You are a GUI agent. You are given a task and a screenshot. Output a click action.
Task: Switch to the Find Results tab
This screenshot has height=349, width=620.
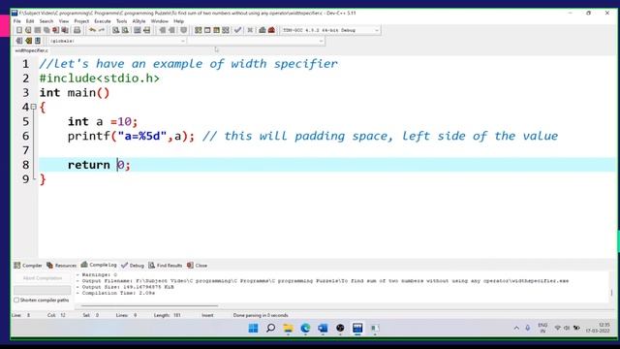pyautogui.click(x=166, y=265)
